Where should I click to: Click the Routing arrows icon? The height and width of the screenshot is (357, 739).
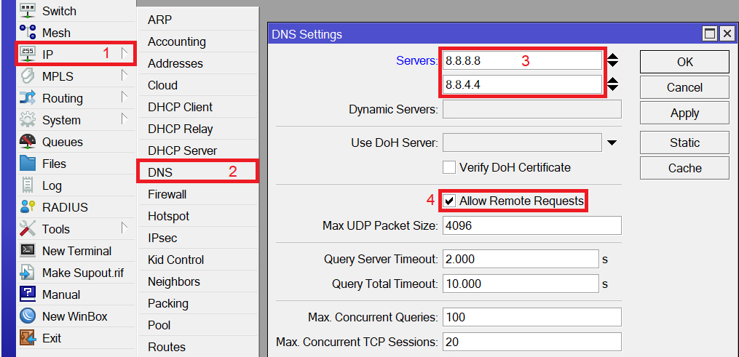click(x=28, y=98)
